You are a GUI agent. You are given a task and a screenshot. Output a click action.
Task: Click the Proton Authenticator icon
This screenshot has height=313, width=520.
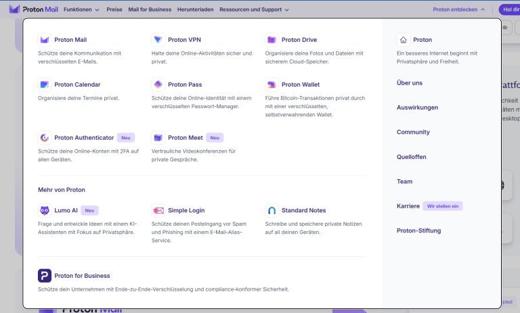pyautogui.click(x=45, y=137)
